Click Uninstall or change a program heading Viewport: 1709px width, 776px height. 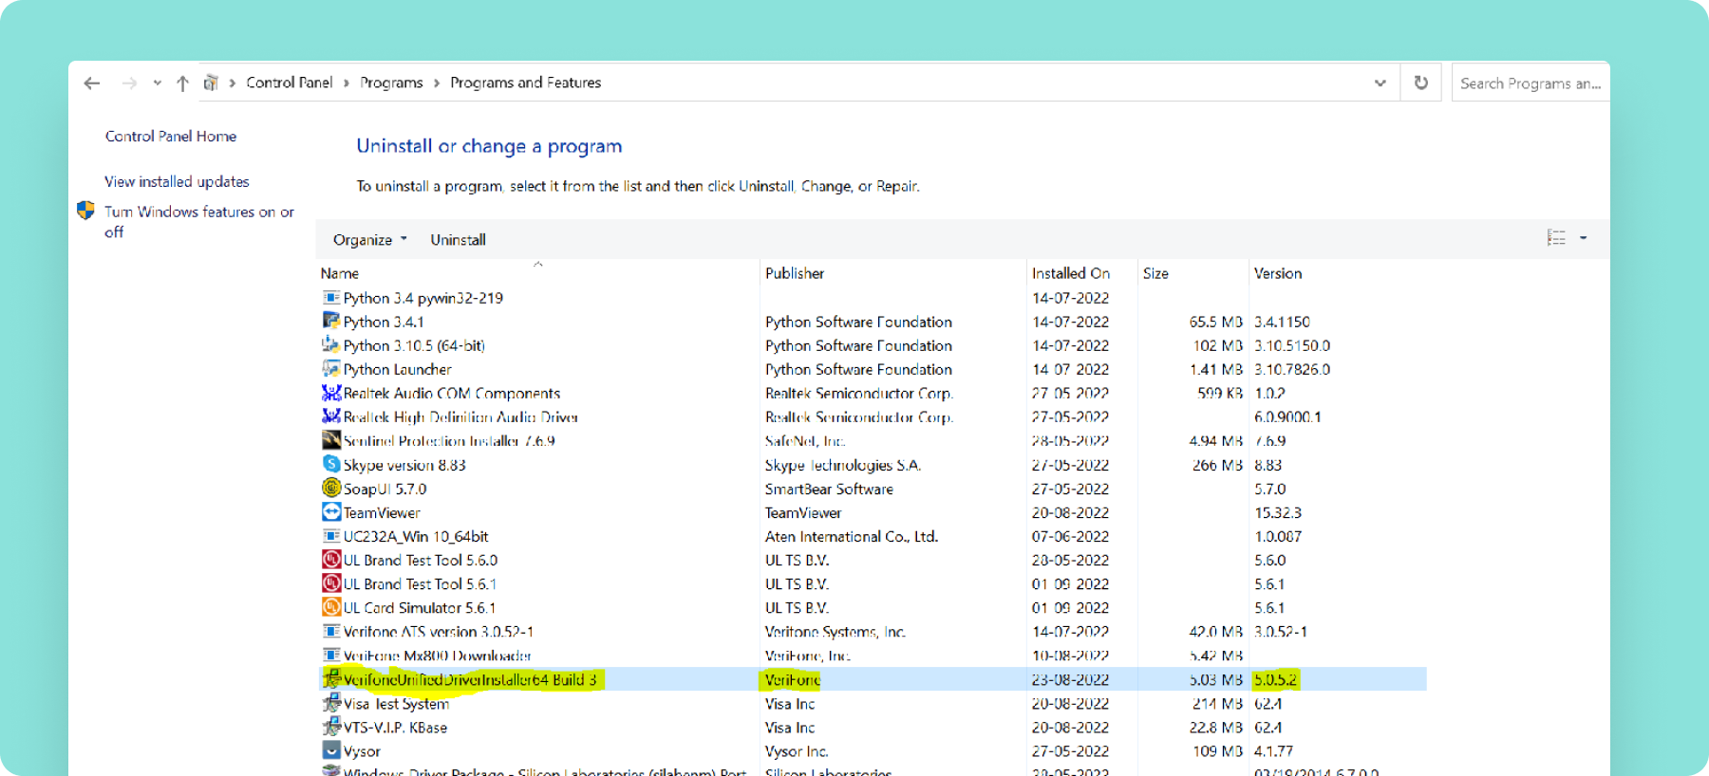pyautogui.click(x=489, y=146)
